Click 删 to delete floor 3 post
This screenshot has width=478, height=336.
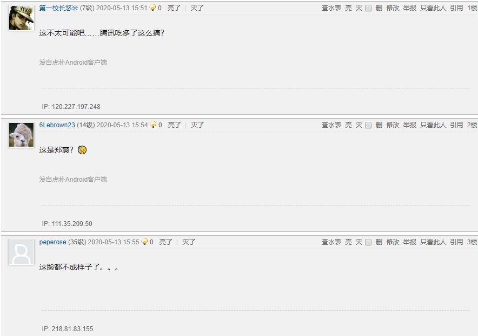point(379,242)
